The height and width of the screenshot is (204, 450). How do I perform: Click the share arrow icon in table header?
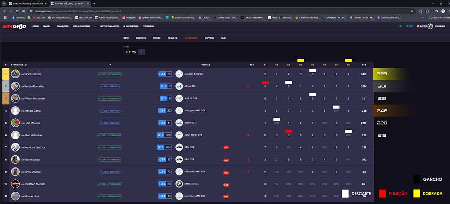(110, 65)
